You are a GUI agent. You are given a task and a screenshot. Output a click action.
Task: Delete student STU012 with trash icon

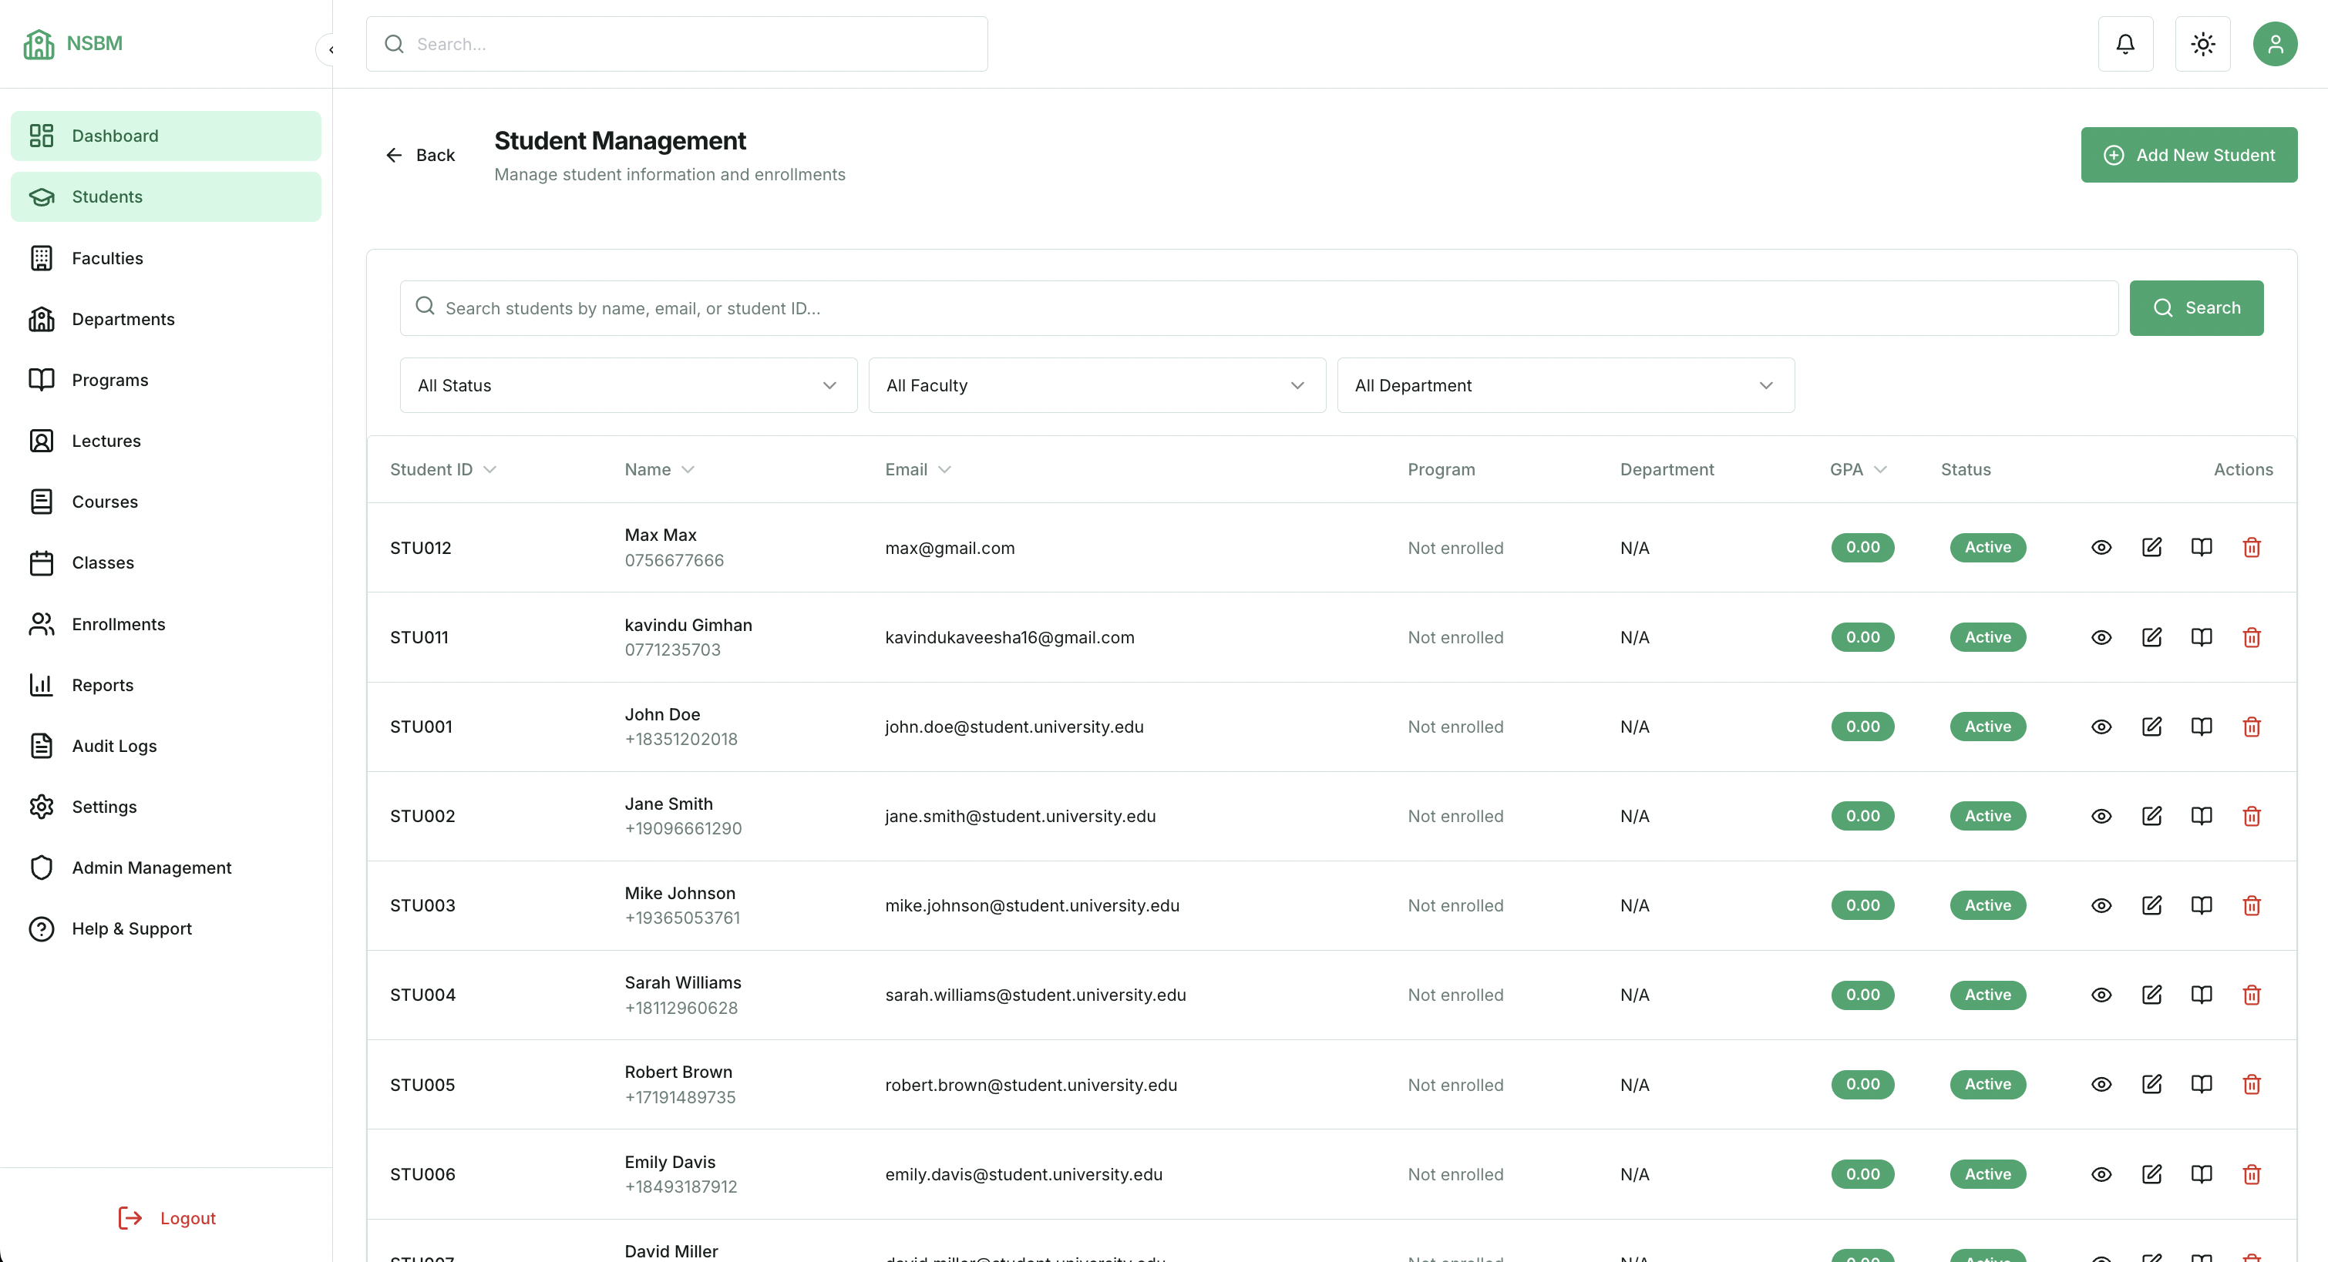click(x=2251, y=548)
